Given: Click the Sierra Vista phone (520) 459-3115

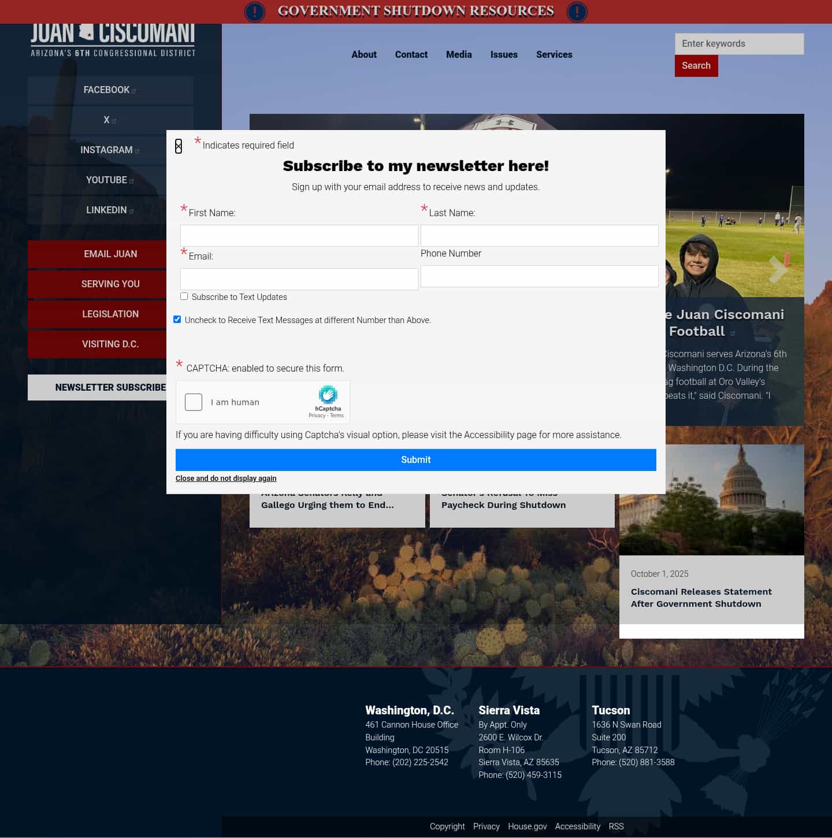Looking at the screenshot, I should pos(533,775).
